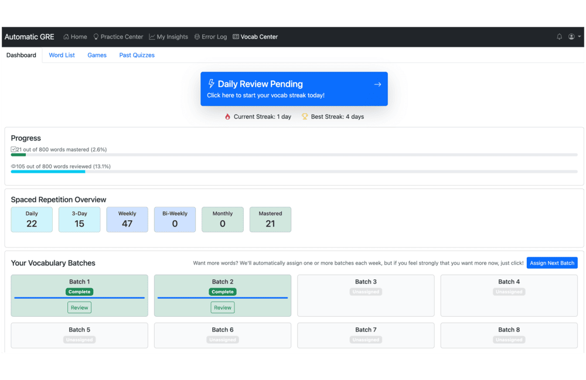Click the trophy icon beside Best Streak
Image resolution: width=586 pixels, height=380 pixels.
pyautogui.click(x=305, y=117)
